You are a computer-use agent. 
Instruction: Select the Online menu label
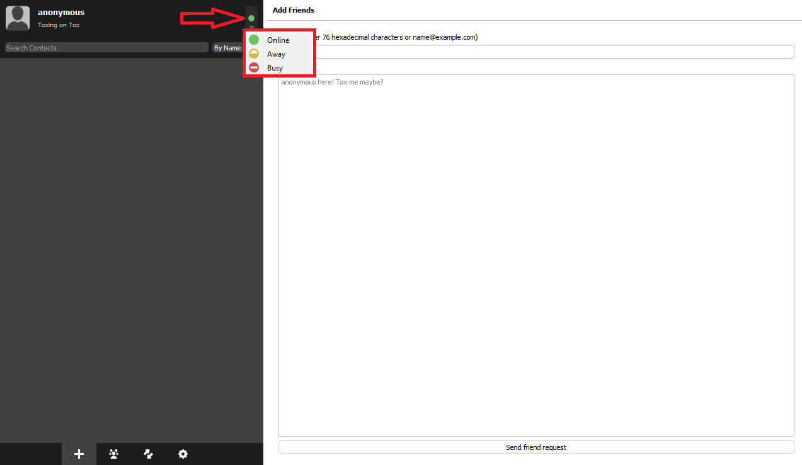point(278,40)
